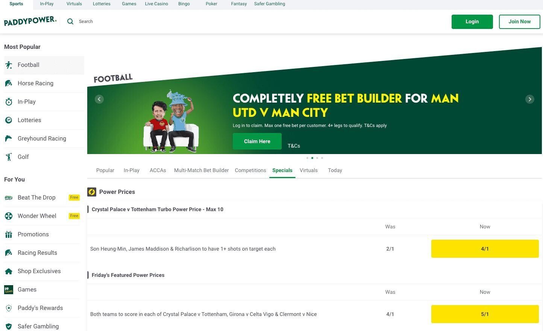Click the PP Games icon

9,290
